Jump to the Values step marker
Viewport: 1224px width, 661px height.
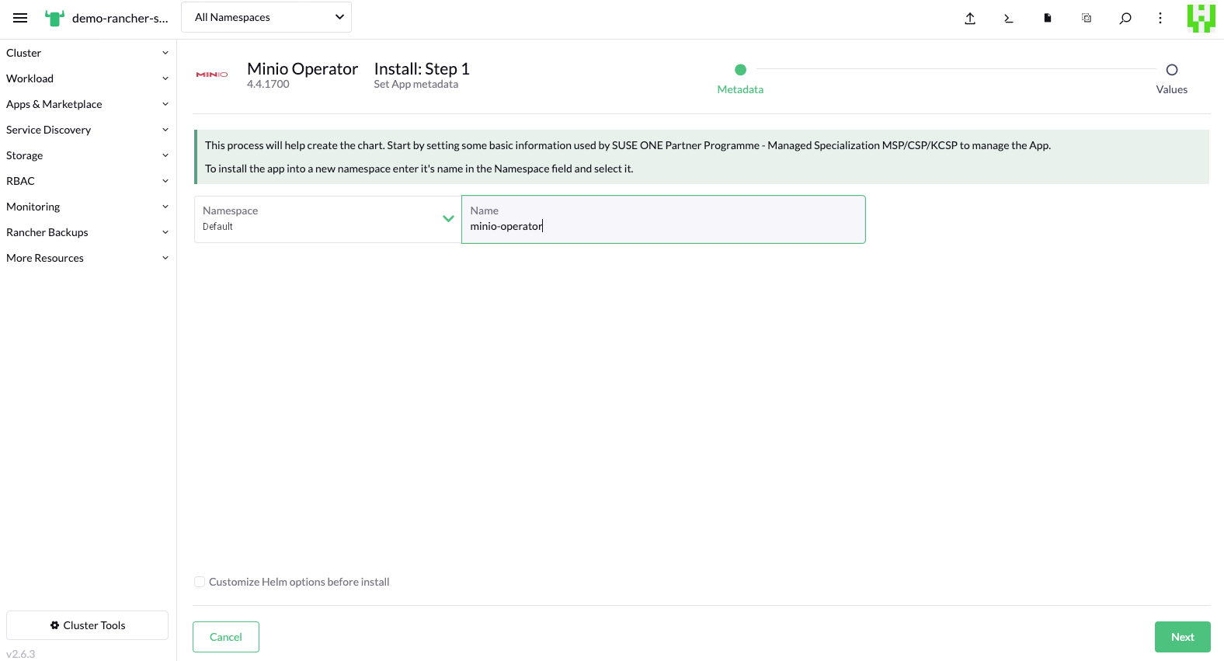1172,70
